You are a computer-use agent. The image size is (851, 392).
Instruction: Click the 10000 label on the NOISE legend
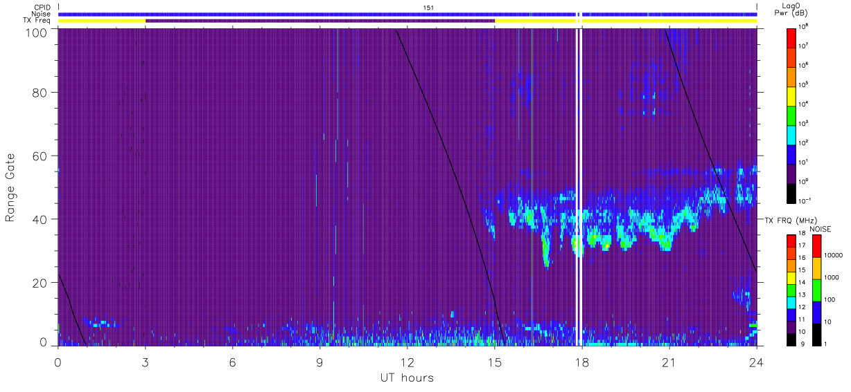pos(834,255)
